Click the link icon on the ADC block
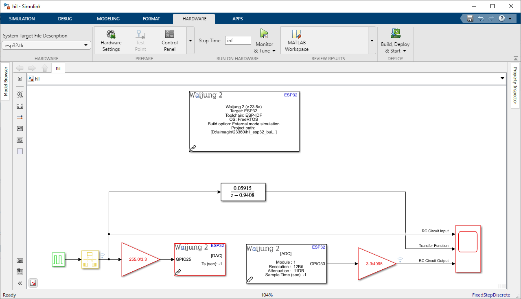The height and width of the screenshot is (299, 521). pos(250,279)
